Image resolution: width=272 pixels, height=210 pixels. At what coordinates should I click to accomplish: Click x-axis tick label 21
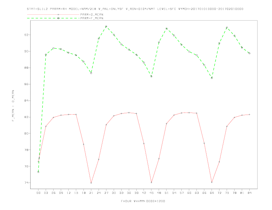coord(91,193)
